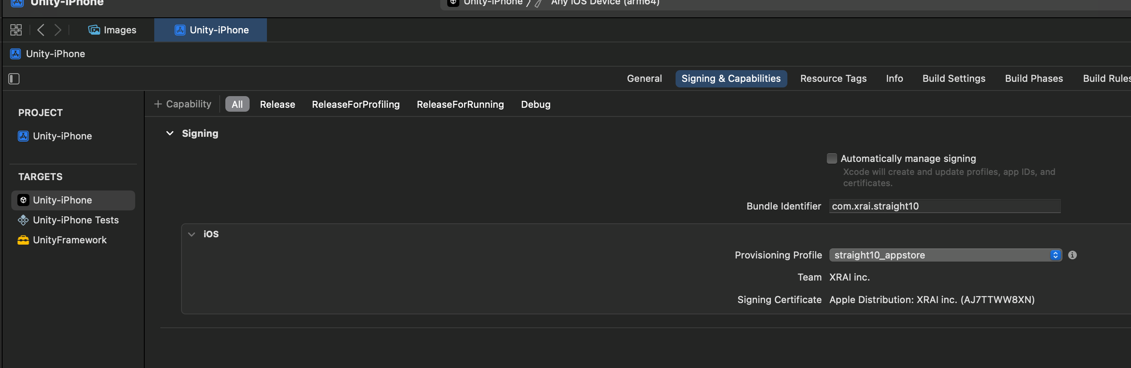Collapse the iOS signing group
The height and width of the screenshot is (368, 1131).
coord(192,234)
